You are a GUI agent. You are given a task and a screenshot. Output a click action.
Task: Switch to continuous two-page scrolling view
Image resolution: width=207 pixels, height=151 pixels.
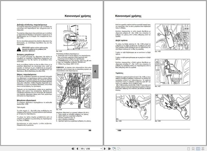coord(202,149)
